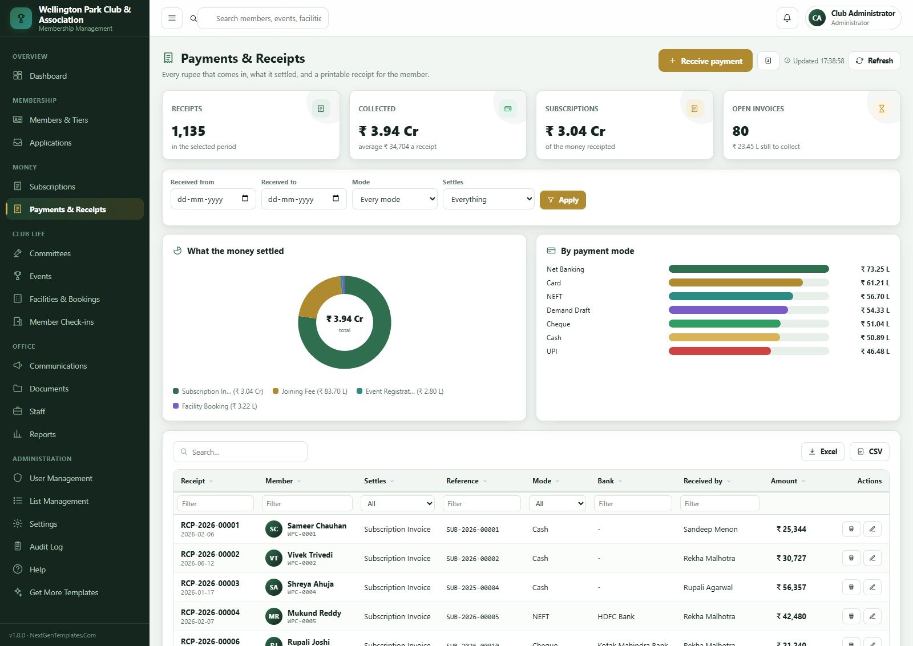Click the Receipt column filter field
Viewport: 913px width, 646px height.
(216, 503)
